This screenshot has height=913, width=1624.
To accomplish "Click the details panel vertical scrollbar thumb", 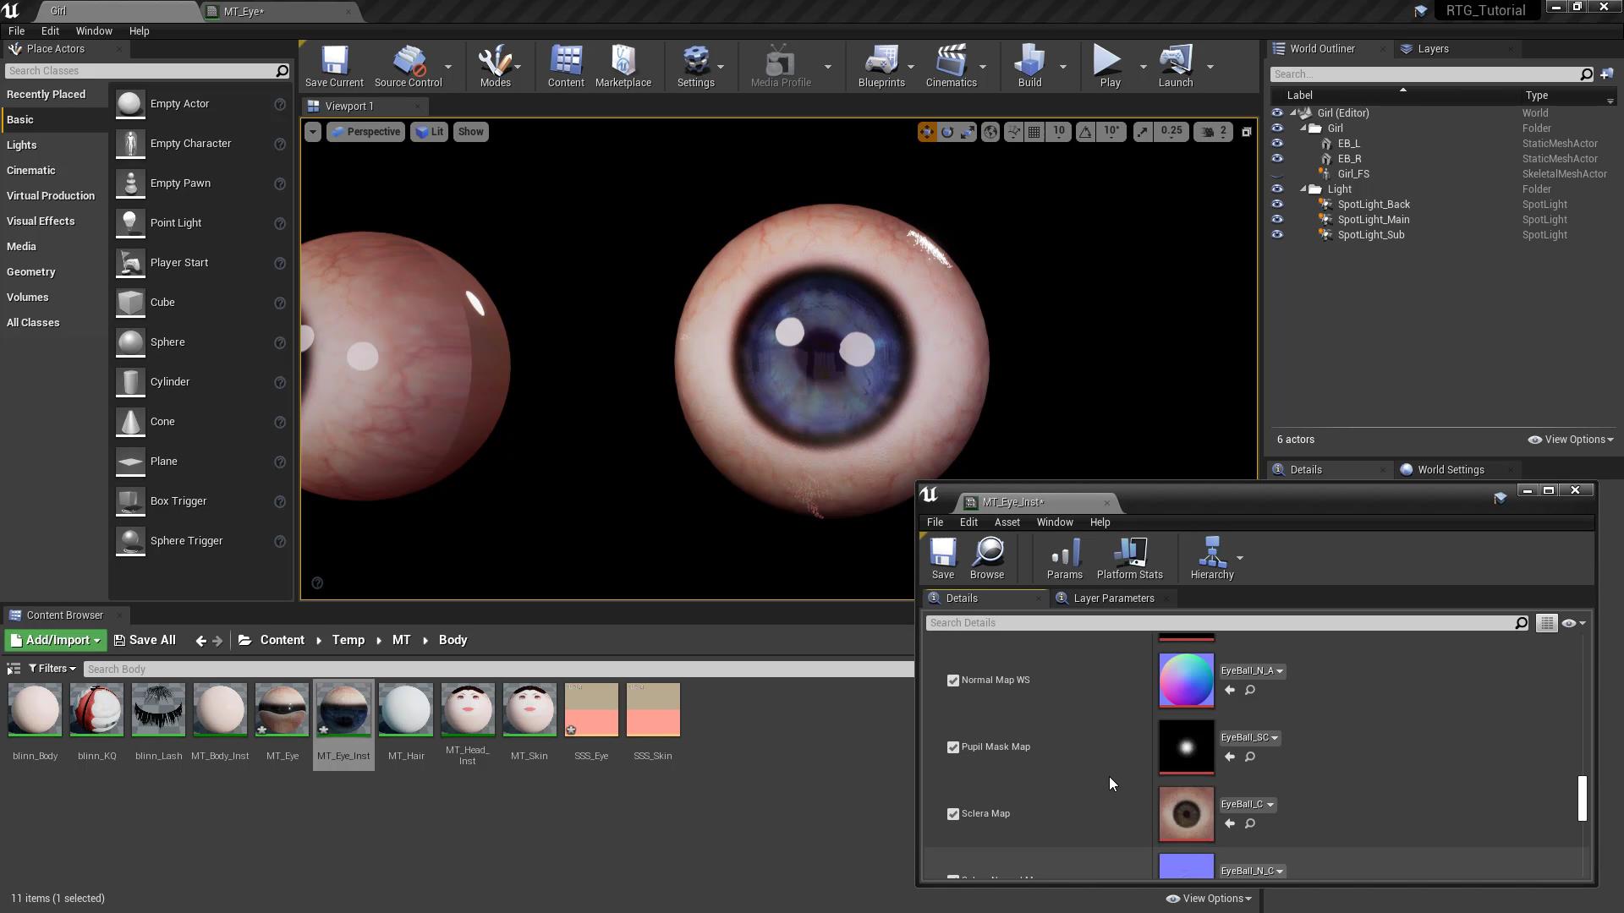I will (x=1582, y=798).
